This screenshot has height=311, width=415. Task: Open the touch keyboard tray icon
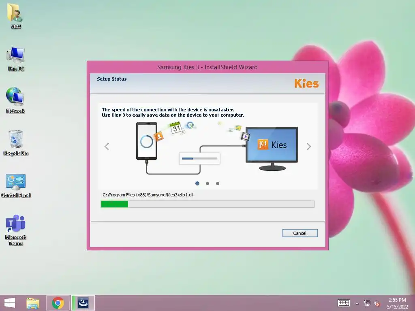pyautogui.click(x=344, y=303)
